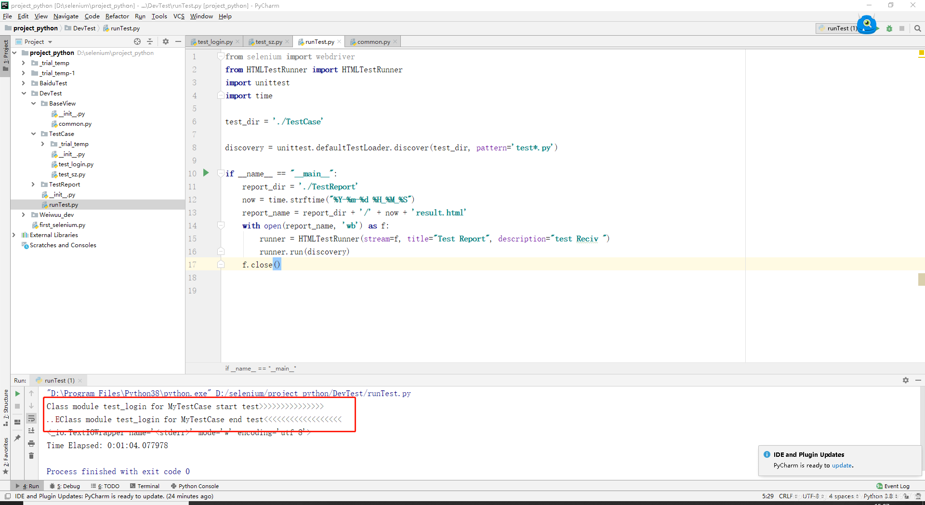Collapse all in Project panel toolbar

click(150, 41)
